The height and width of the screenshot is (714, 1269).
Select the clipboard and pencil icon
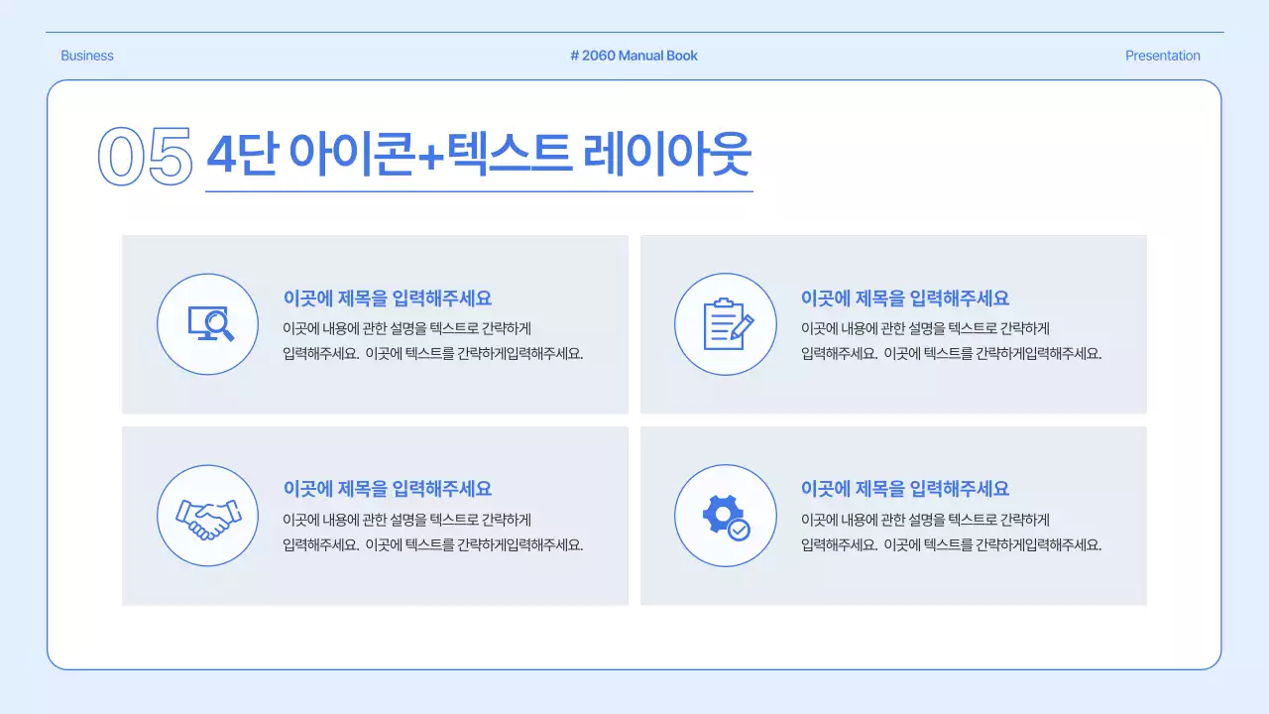coord(725,323)
